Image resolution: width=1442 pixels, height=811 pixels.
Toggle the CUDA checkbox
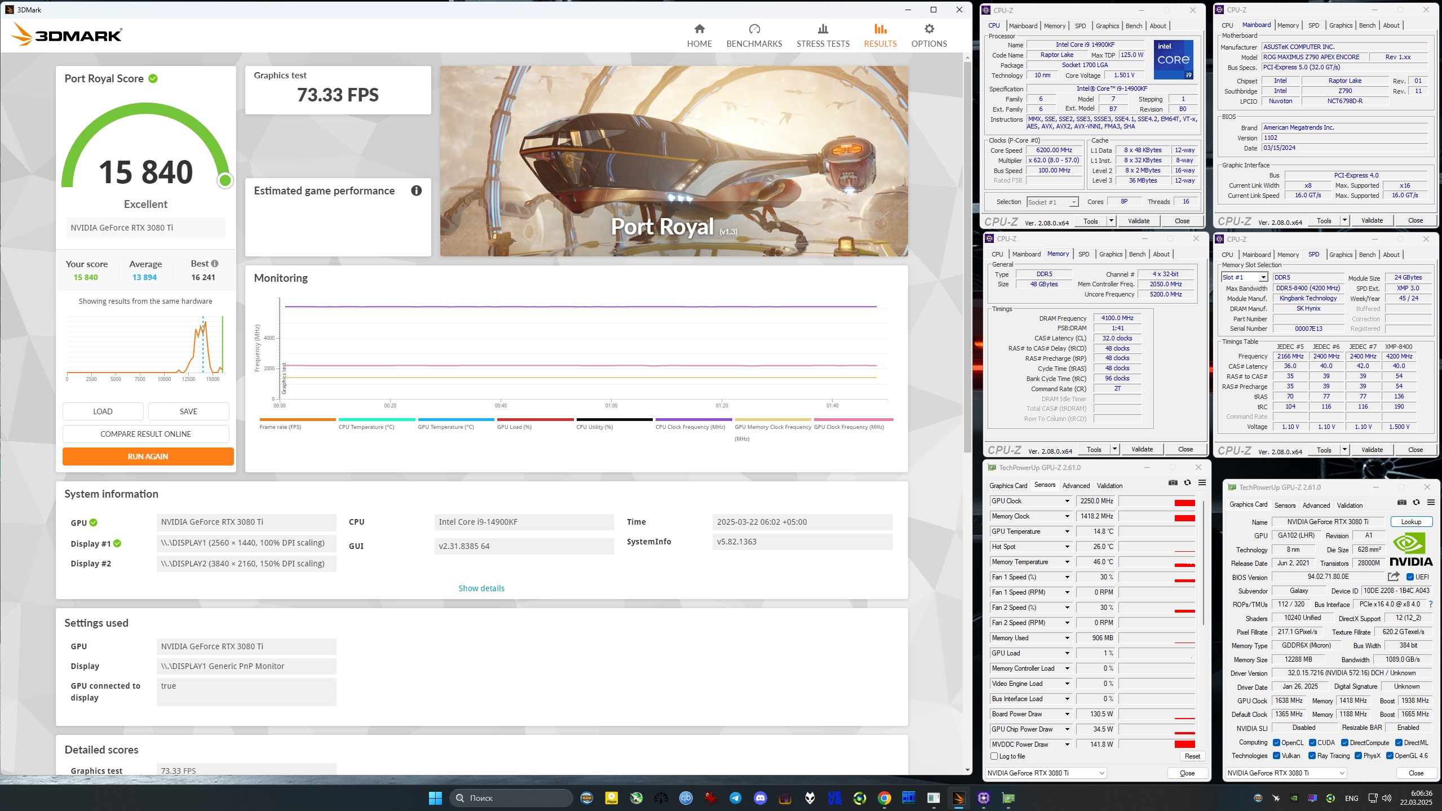coord(1312,742)
